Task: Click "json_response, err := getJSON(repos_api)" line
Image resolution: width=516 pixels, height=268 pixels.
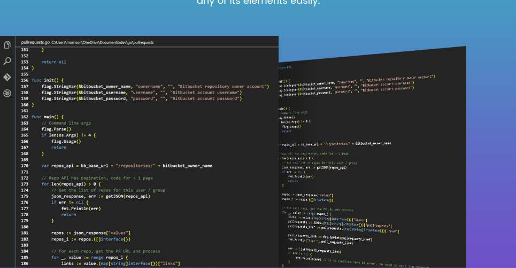Action: [101, 196]
